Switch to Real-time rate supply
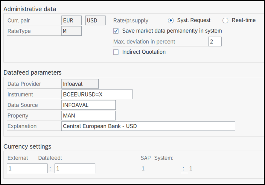This screenshot has width=265, height=185. (x=225, y=20)
